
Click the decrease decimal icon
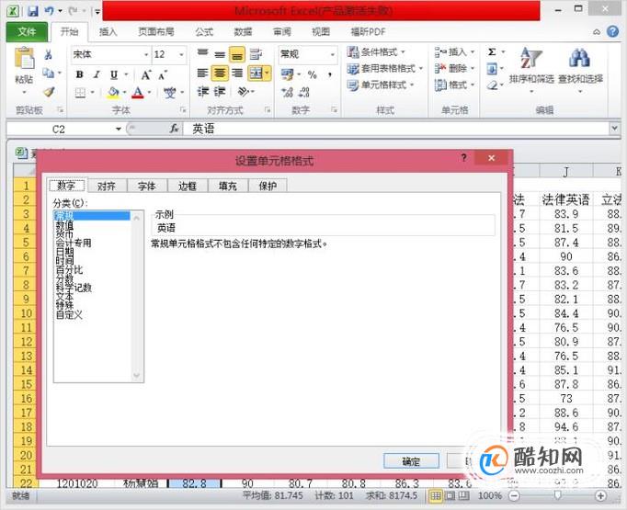coord(304,92)
